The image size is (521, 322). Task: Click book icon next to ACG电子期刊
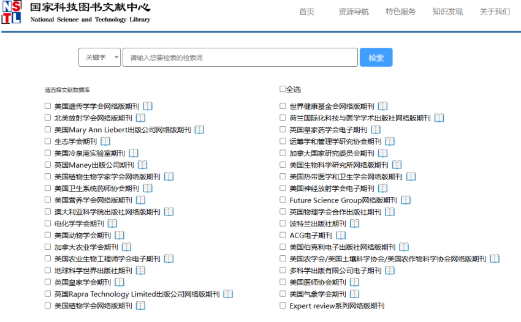click(x=341, y=235)
